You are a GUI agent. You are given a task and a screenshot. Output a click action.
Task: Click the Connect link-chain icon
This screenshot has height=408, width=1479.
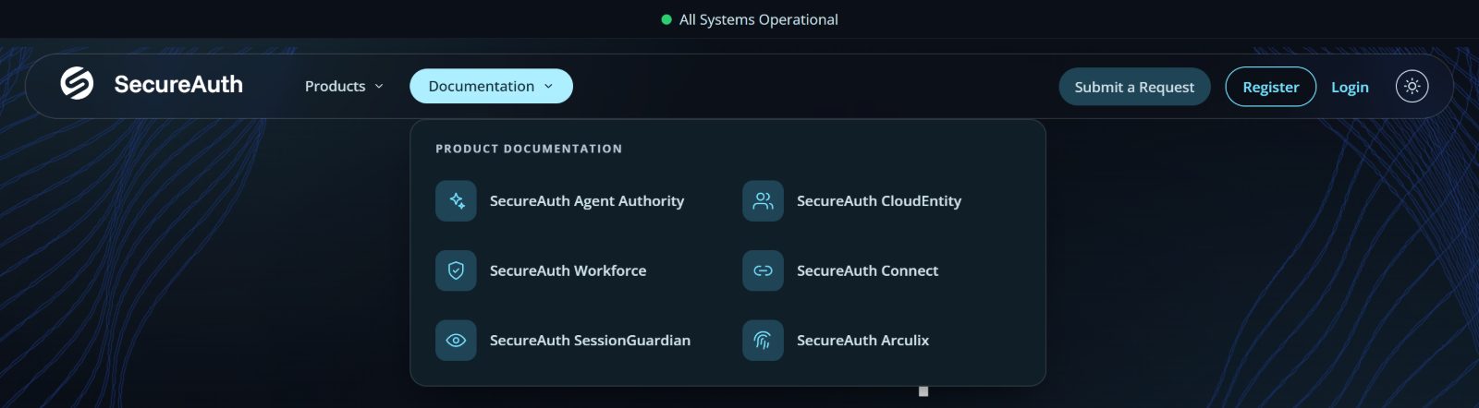[763, 270]
